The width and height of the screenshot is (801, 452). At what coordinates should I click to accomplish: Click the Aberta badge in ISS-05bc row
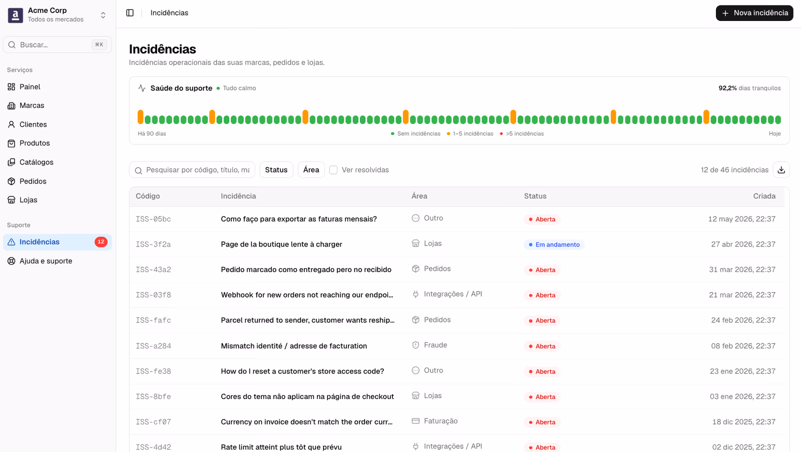[542, 219]
